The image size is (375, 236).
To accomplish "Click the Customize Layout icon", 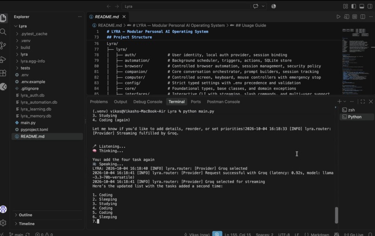I will point(346,7).
